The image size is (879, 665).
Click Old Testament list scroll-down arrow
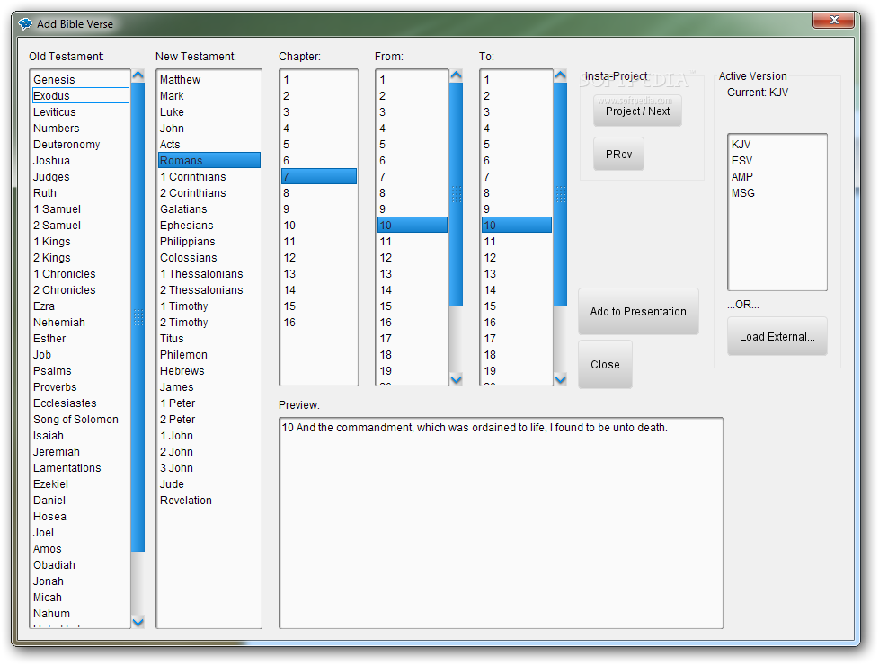pos(138,621)
